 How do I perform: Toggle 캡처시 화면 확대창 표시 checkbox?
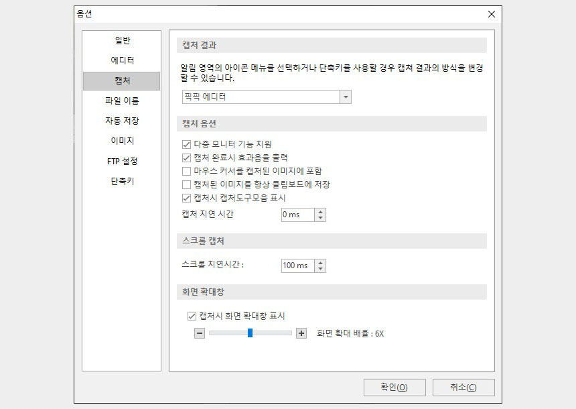point(192,316)
